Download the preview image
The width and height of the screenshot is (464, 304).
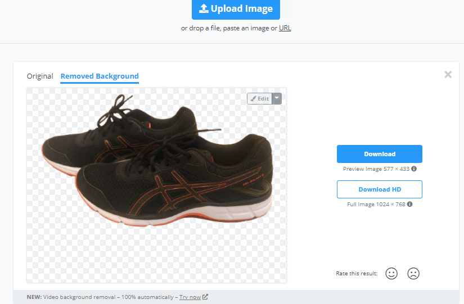click(380, 154)
